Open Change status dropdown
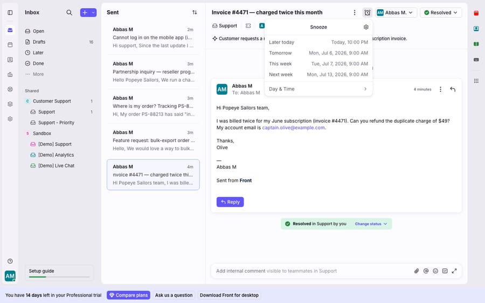The width and height of the screenshot is (485, 303). pos(371,224)
